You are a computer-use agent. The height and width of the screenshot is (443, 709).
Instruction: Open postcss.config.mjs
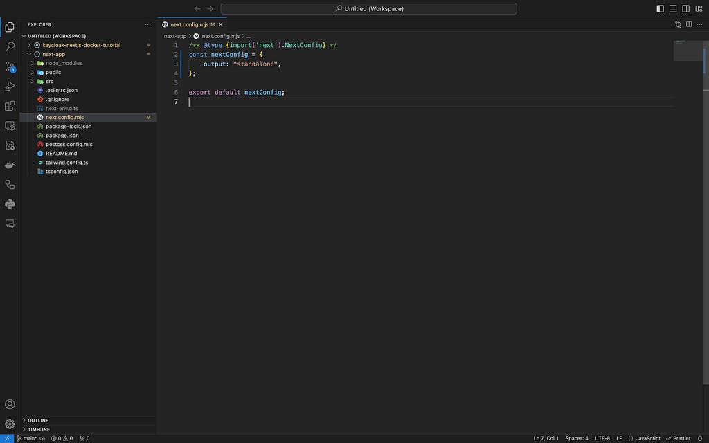click(88, 145)
